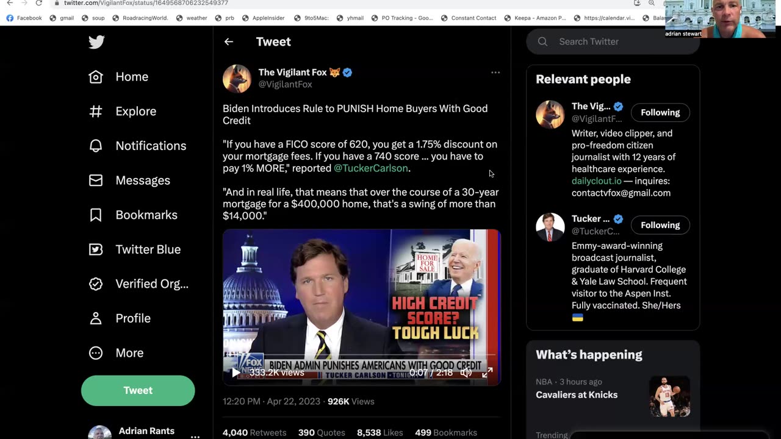Click the Home house icon
This screenshot has width=781, height=439.
point(96,77)
